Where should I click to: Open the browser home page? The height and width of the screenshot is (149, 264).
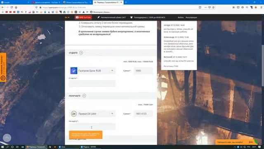[16, 7]
